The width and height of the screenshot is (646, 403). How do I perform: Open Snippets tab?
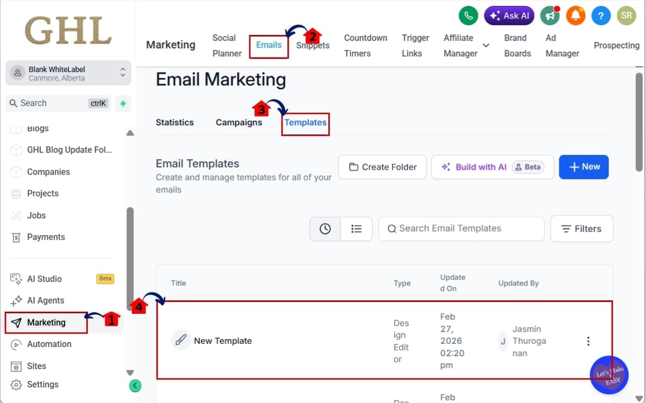pos(313,46)
